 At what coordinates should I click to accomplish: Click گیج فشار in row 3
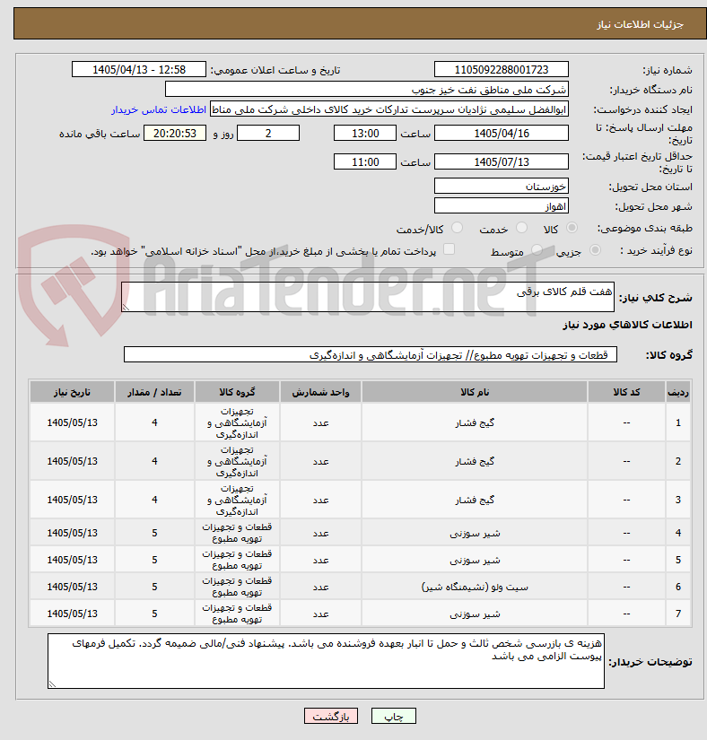pyautogui.click(x=475, y=500)
